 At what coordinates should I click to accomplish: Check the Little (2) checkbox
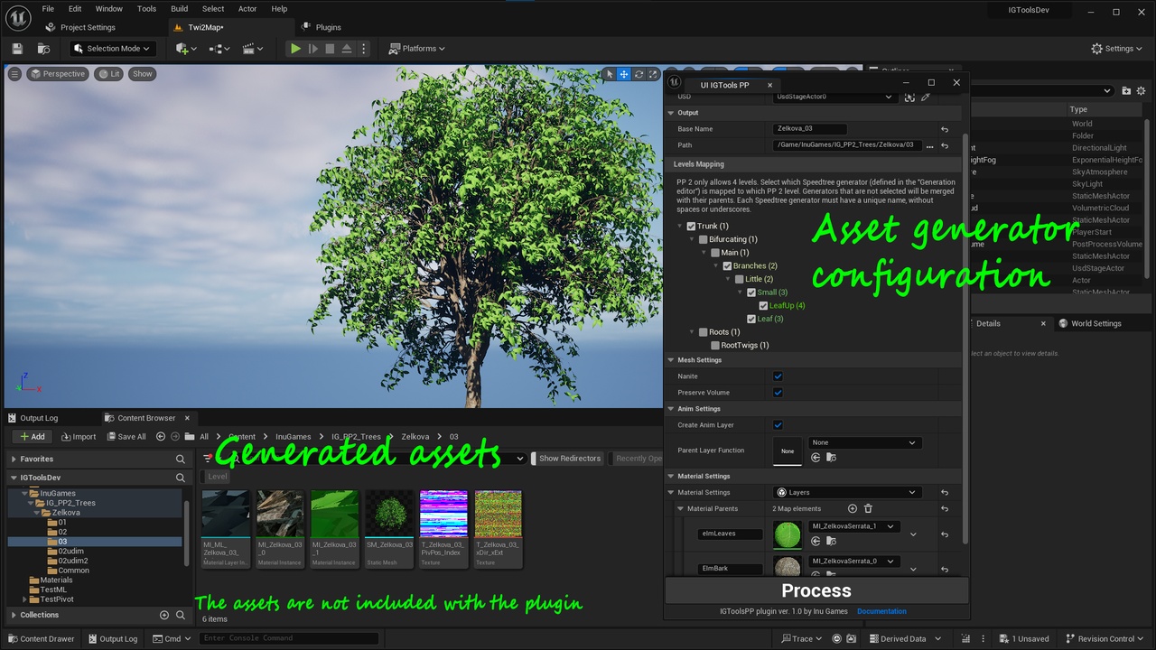(x=739, y=279)
